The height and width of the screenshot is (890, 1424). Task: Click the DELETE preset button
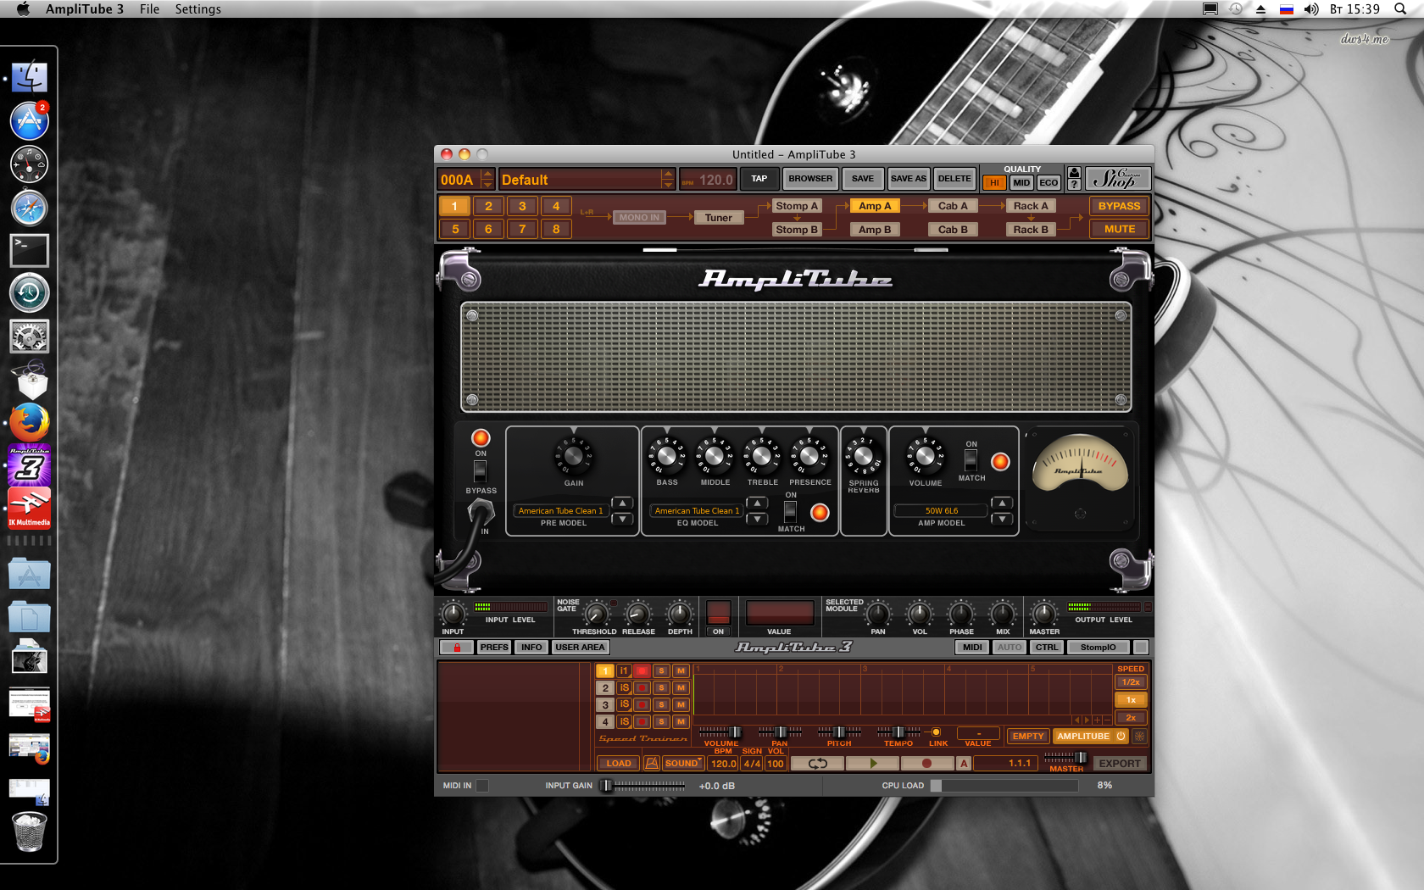click(954, 178)
